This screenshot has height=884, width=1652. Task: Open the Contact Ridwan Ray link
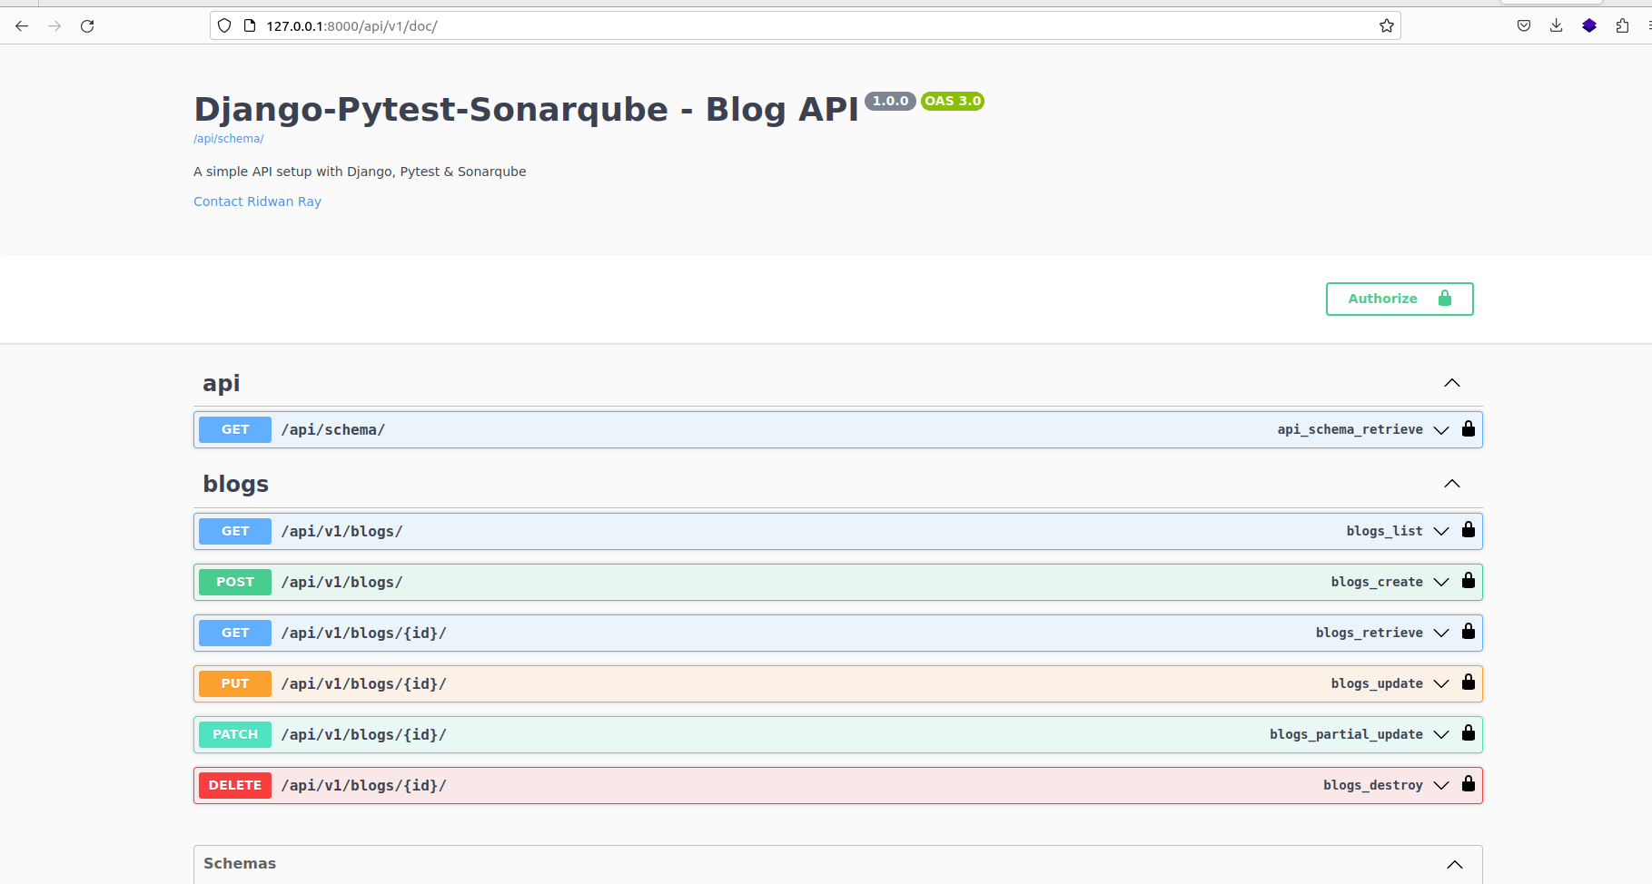tap(257, 201)
